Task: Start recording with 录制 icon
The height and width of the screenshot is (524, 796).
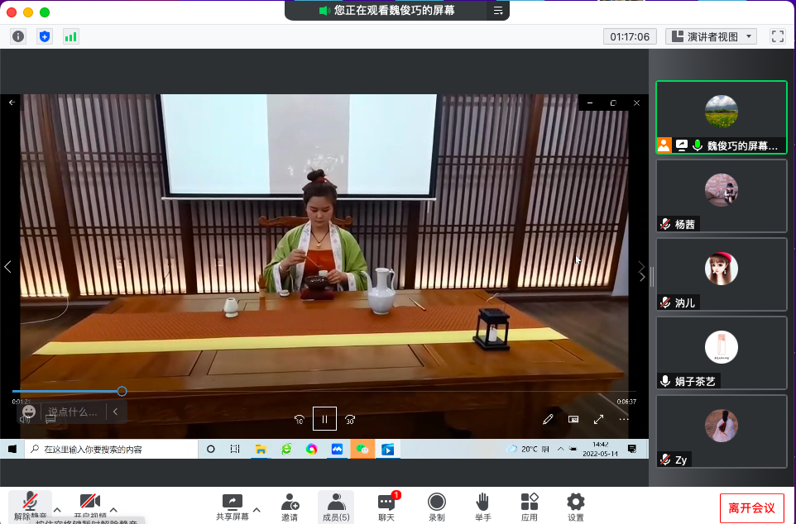Action: [x=437, y=506]
